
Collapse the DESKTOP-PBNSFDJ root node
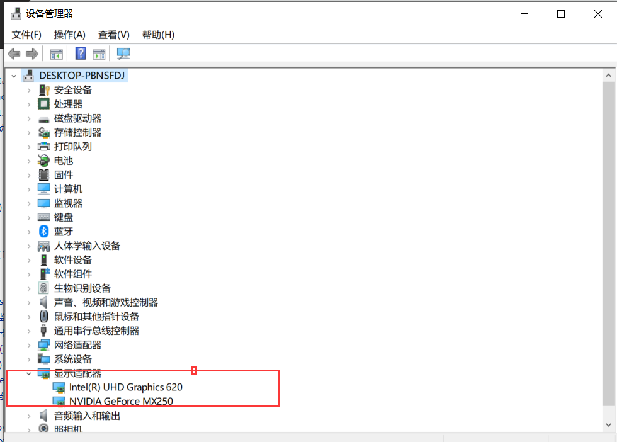14,76
